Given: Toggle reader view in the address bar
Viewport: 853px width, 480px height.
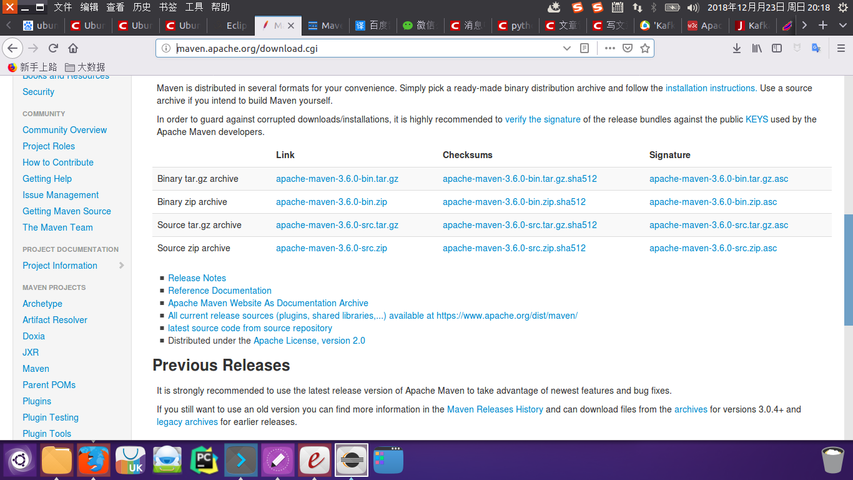Looking at the screenshot, I should click(584, 48).
